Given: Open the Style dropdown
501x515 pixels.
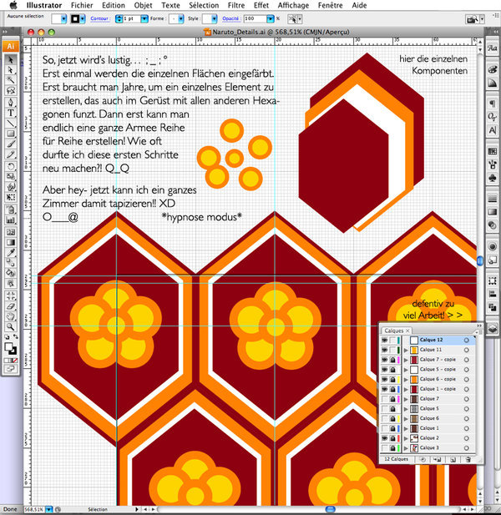Looking at the screenshot, I should pyautogui.click(x=215, y=18).
